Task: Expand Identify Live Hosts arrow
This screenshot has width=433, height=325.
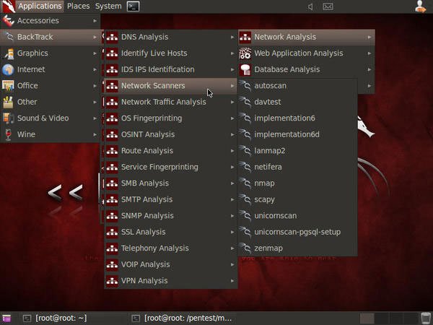Action: tap(232, 53)
